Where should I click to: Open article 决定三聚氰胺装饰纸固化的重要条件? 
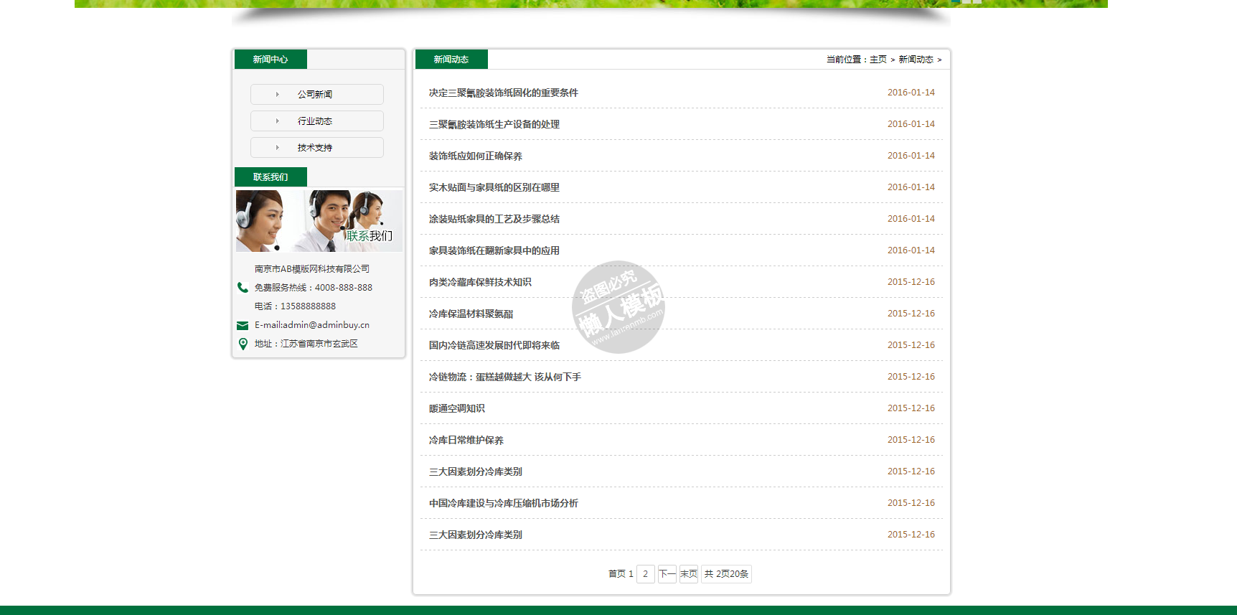click(x=503, y=93)
